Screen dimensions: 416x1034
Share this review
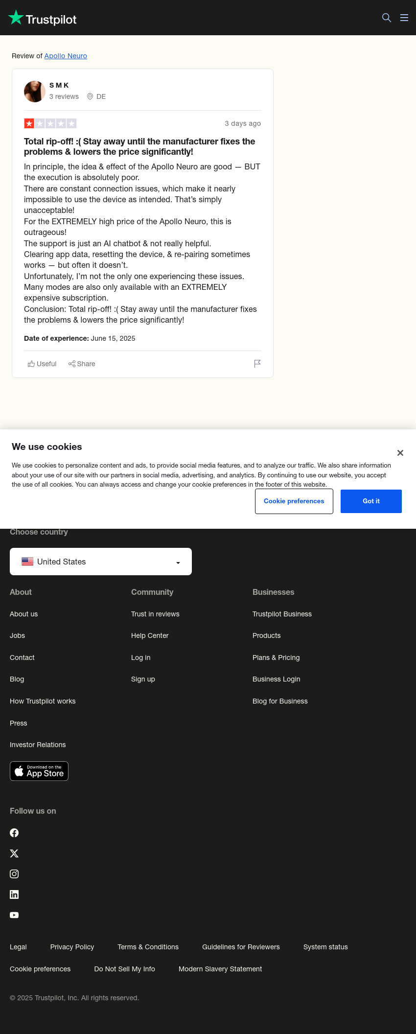pyautogui.click(x=82, y=364)
